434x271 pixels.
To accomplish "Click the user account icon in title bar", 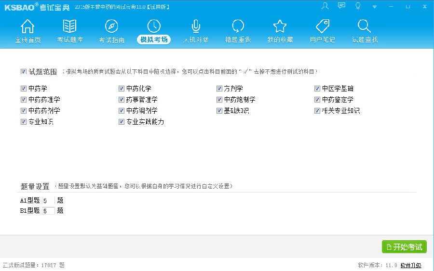I will (325, 6).
